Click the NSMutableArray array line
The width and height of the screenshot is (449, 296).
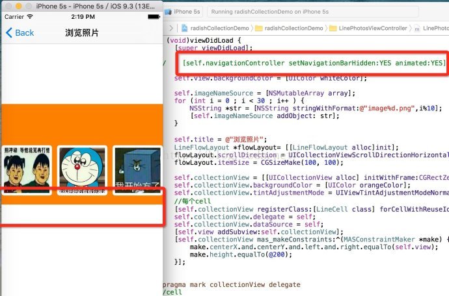click(265, 93)
